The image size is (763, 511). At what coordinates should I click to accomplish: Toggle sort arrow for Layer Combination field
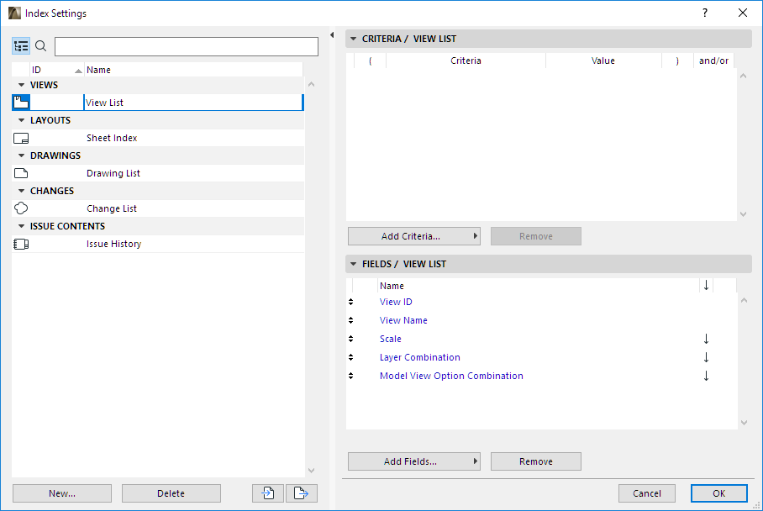point(706,357)
